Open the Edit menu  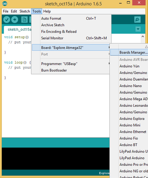click(14, 11)
